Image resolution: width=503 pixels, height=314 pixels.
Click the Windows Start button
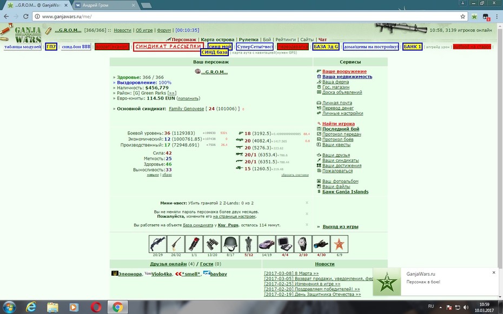pyautogui.click(x=9, y=308)
